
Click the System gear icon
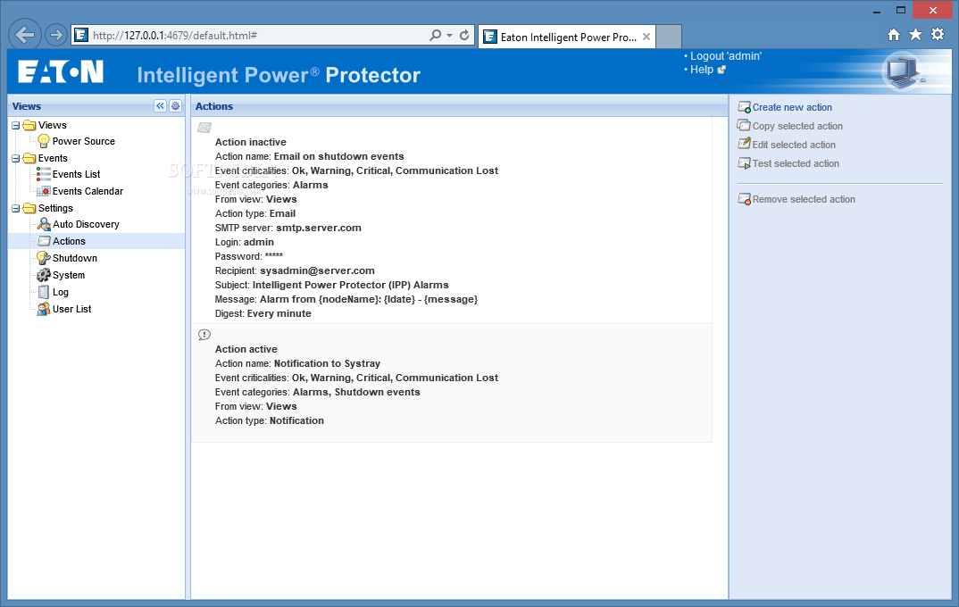pos(44,275)
